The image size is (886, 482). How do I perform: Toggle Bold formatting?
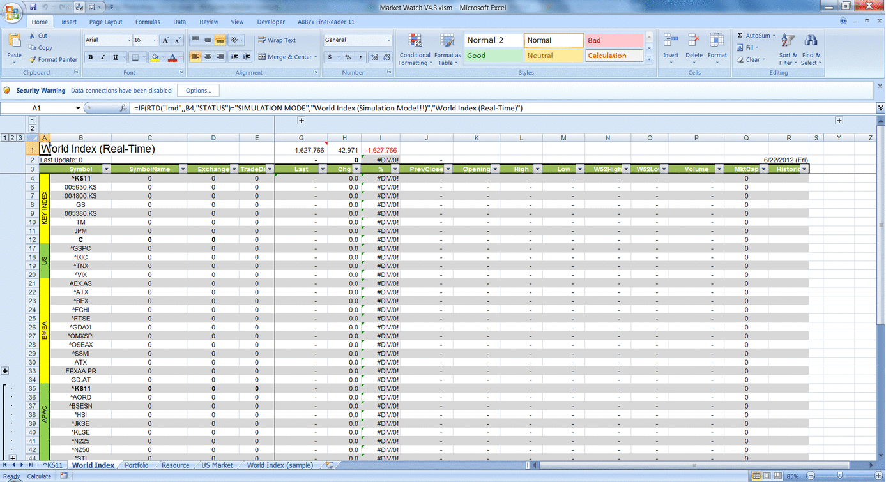[x=91, y=57]
